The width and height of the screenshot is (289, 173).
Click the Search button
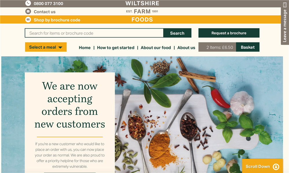[177, 33]
